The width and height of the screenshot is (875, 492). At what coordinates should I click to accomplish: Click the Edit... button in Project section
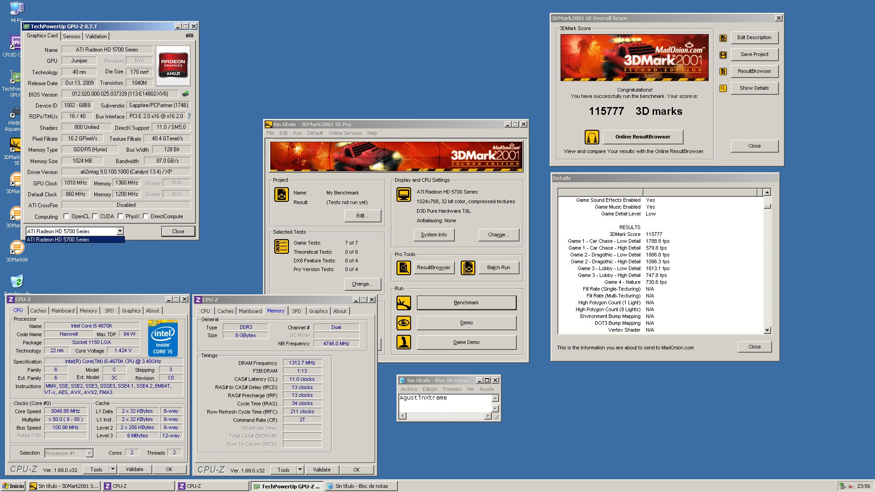point(363,215)
